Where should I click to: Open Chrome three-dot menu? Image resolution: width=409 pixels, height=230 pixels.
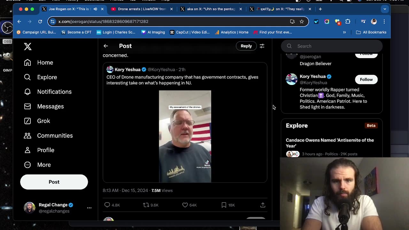coord(384,21)
